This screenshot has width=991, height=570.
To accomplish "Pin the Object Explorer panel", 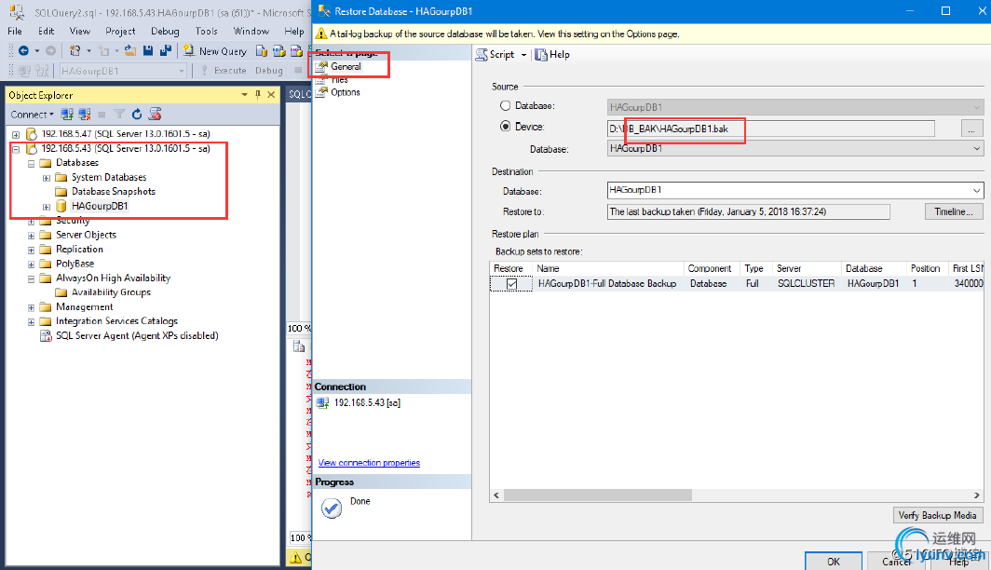I will 258,95.
